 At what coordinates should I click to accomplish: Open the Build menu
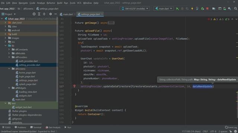(x=59, y=3)
